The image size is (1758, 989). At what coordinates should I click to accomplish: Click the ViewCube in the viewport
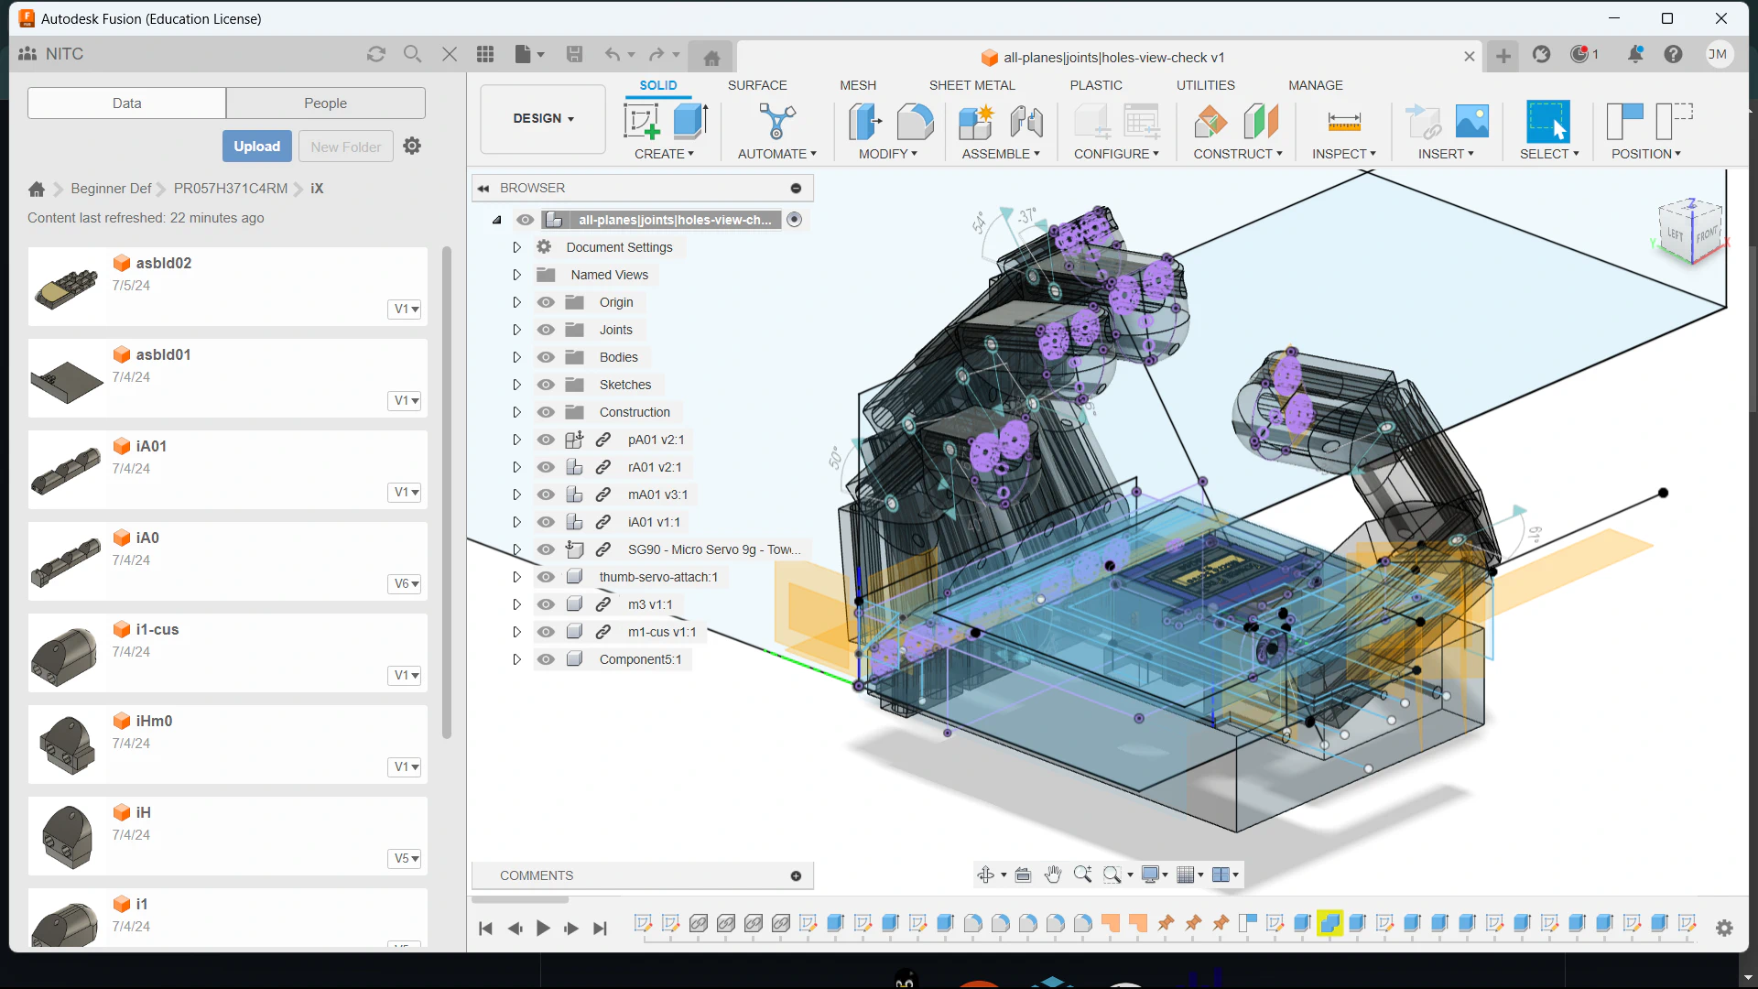click(x=1690, y=231)
